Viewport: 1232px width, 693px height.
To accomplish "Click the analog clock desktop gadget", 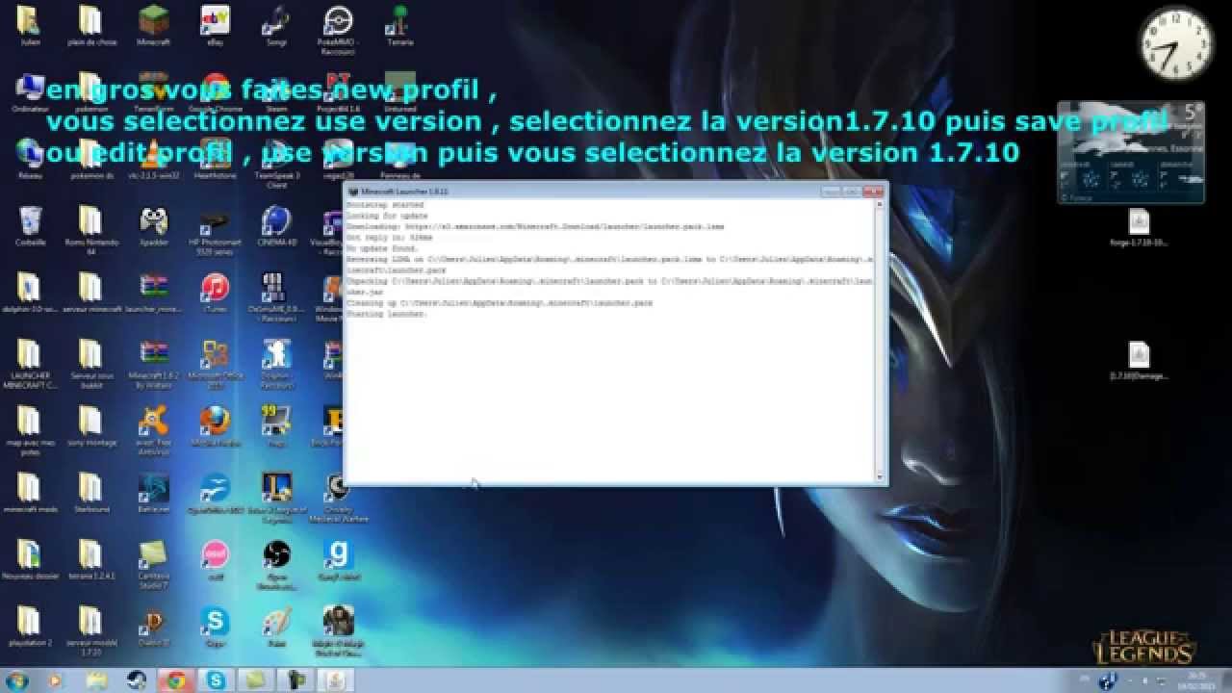I will (x=1173, y=44).
